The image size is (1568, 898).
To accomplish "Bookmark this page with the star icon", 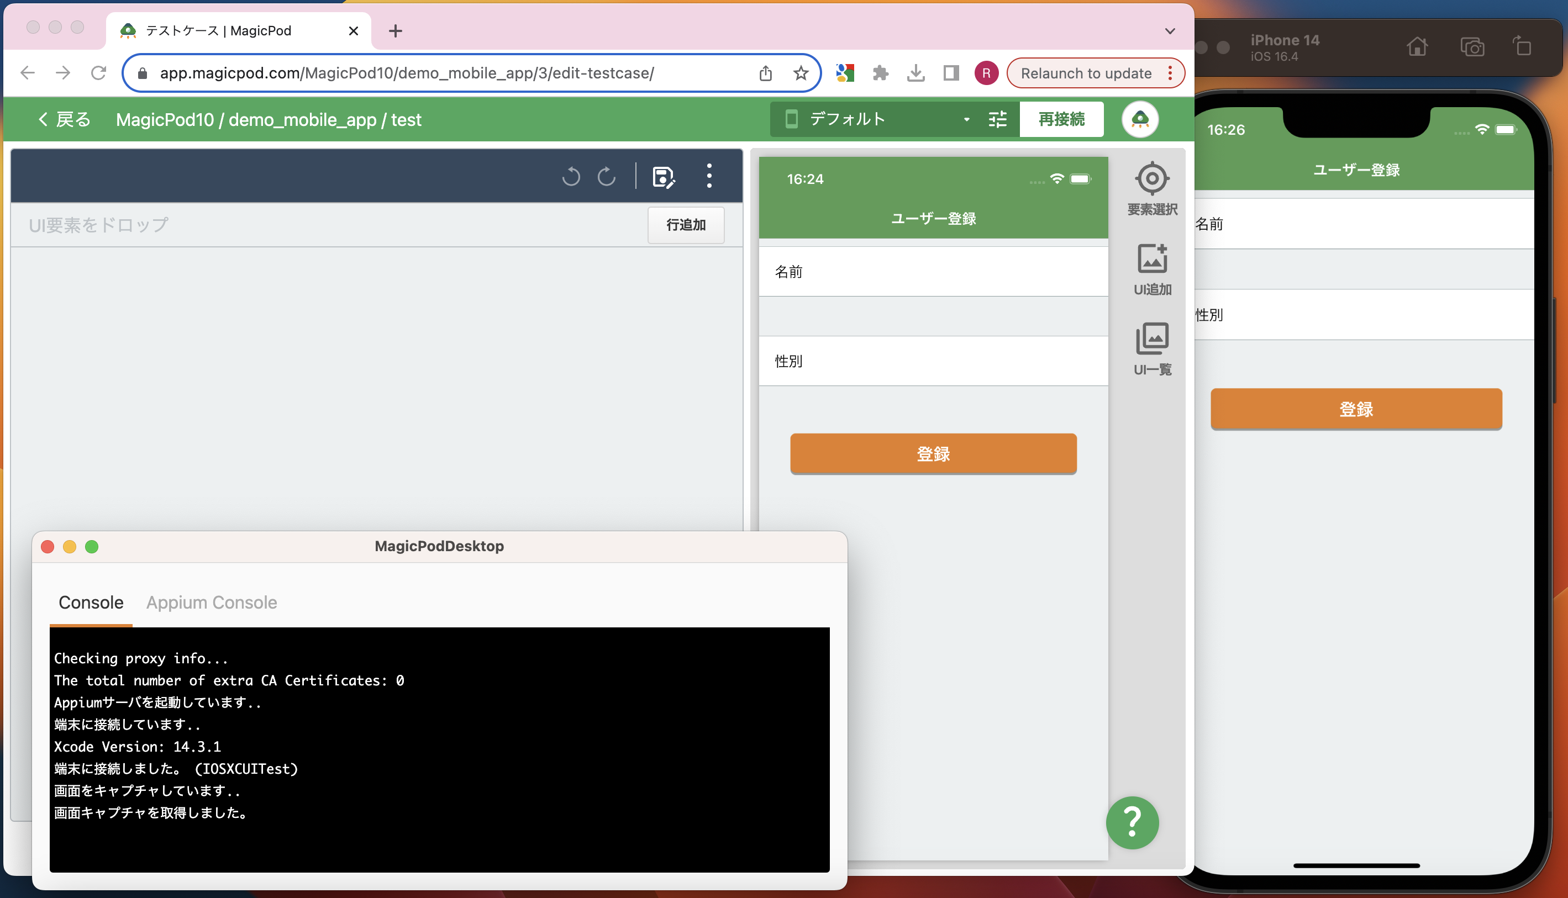I will [x=801, y=73].
